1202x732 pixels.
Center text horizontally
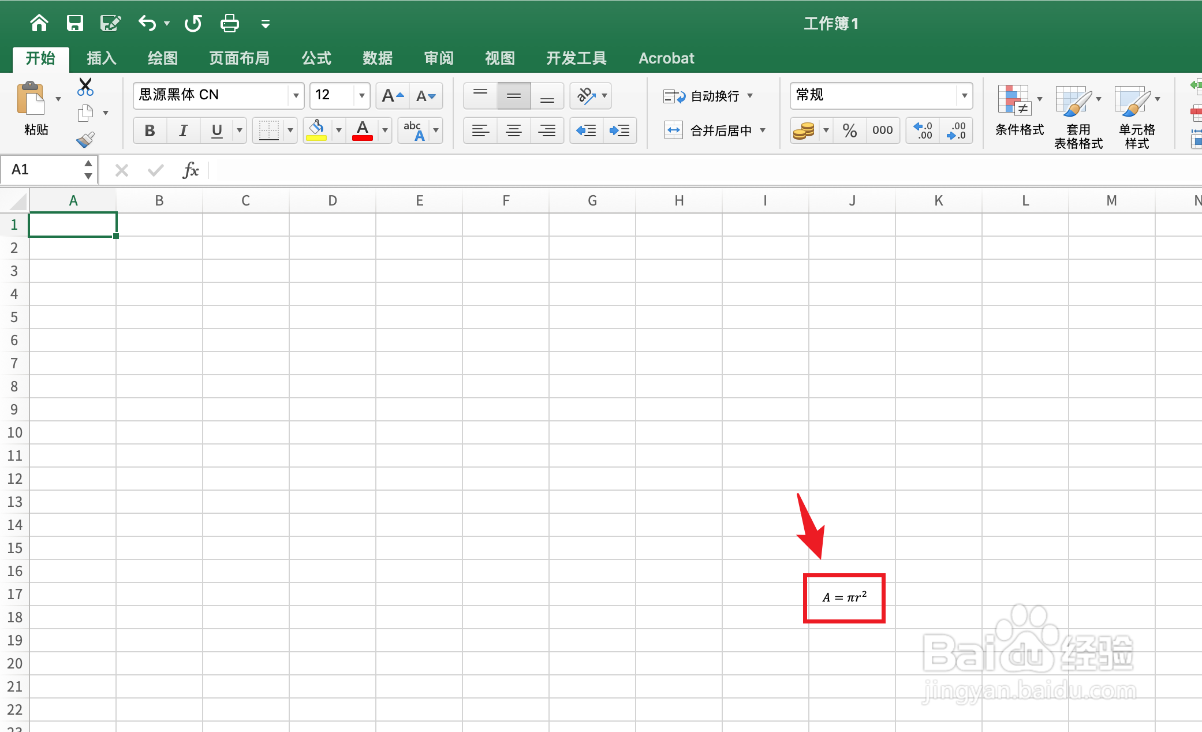tap(514, 130)
